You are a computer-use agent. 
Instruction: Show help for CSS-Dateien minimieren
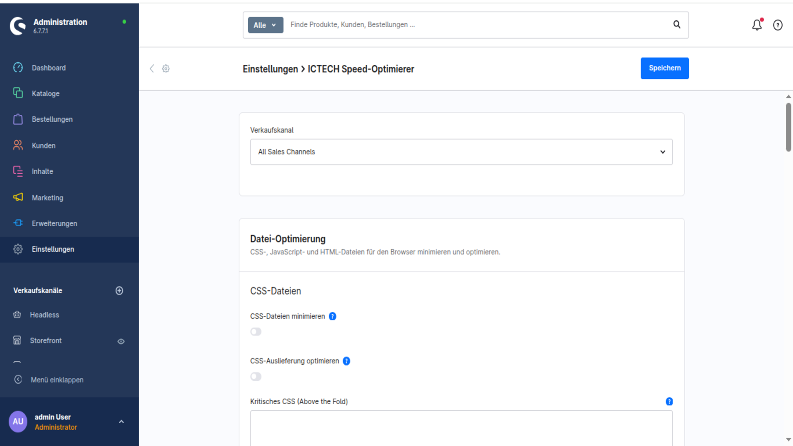point(332,316)
